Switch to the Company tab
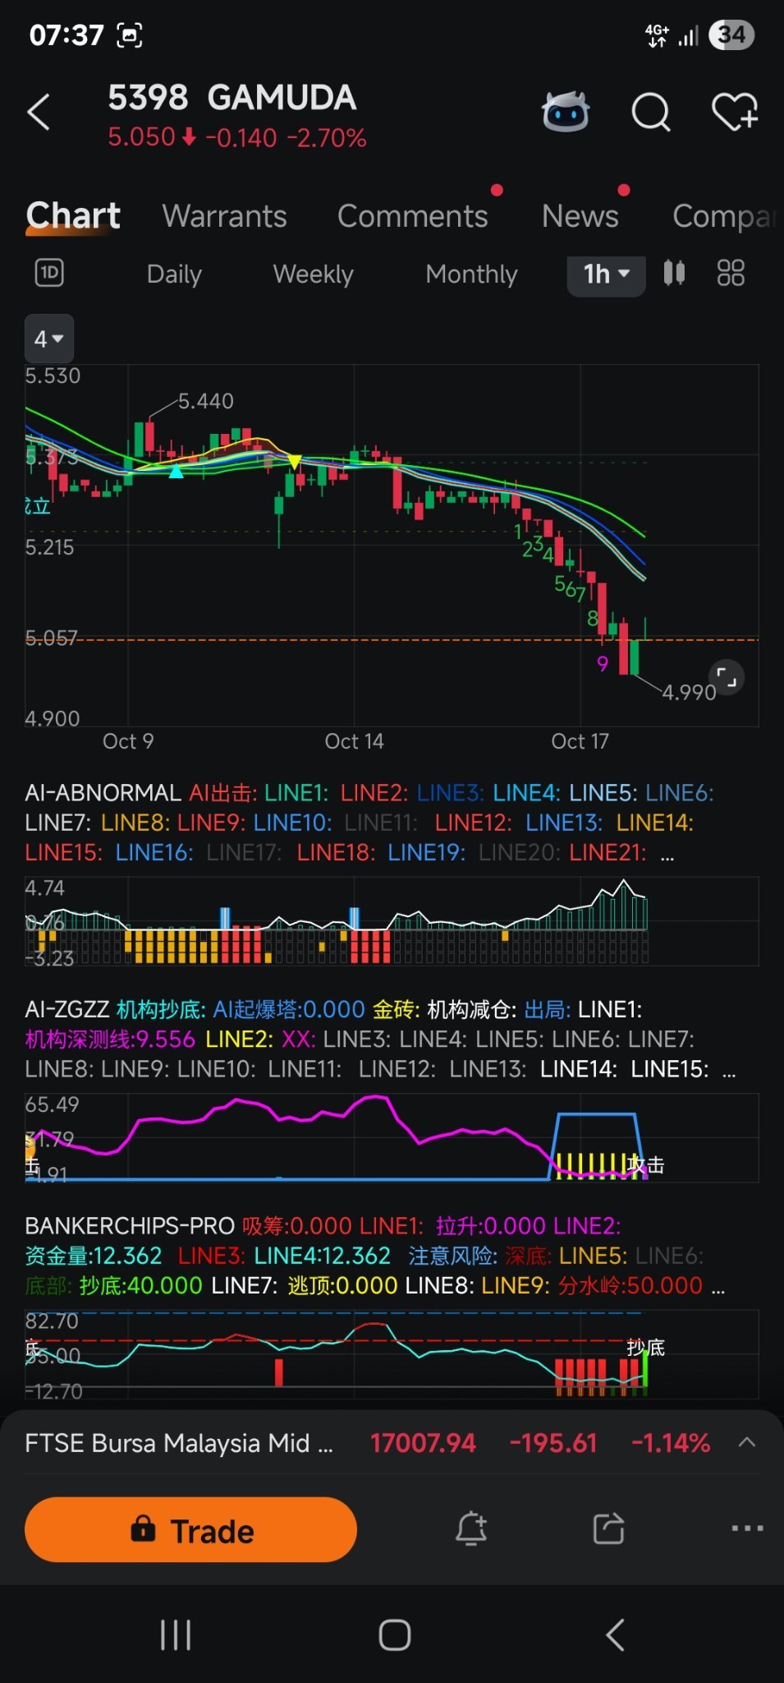 724,216
